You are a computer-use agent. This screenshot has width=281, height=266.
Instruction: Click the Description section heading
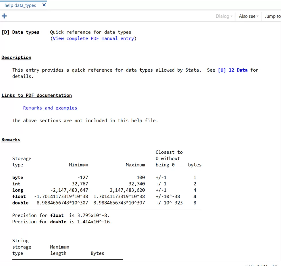point(16,57)
